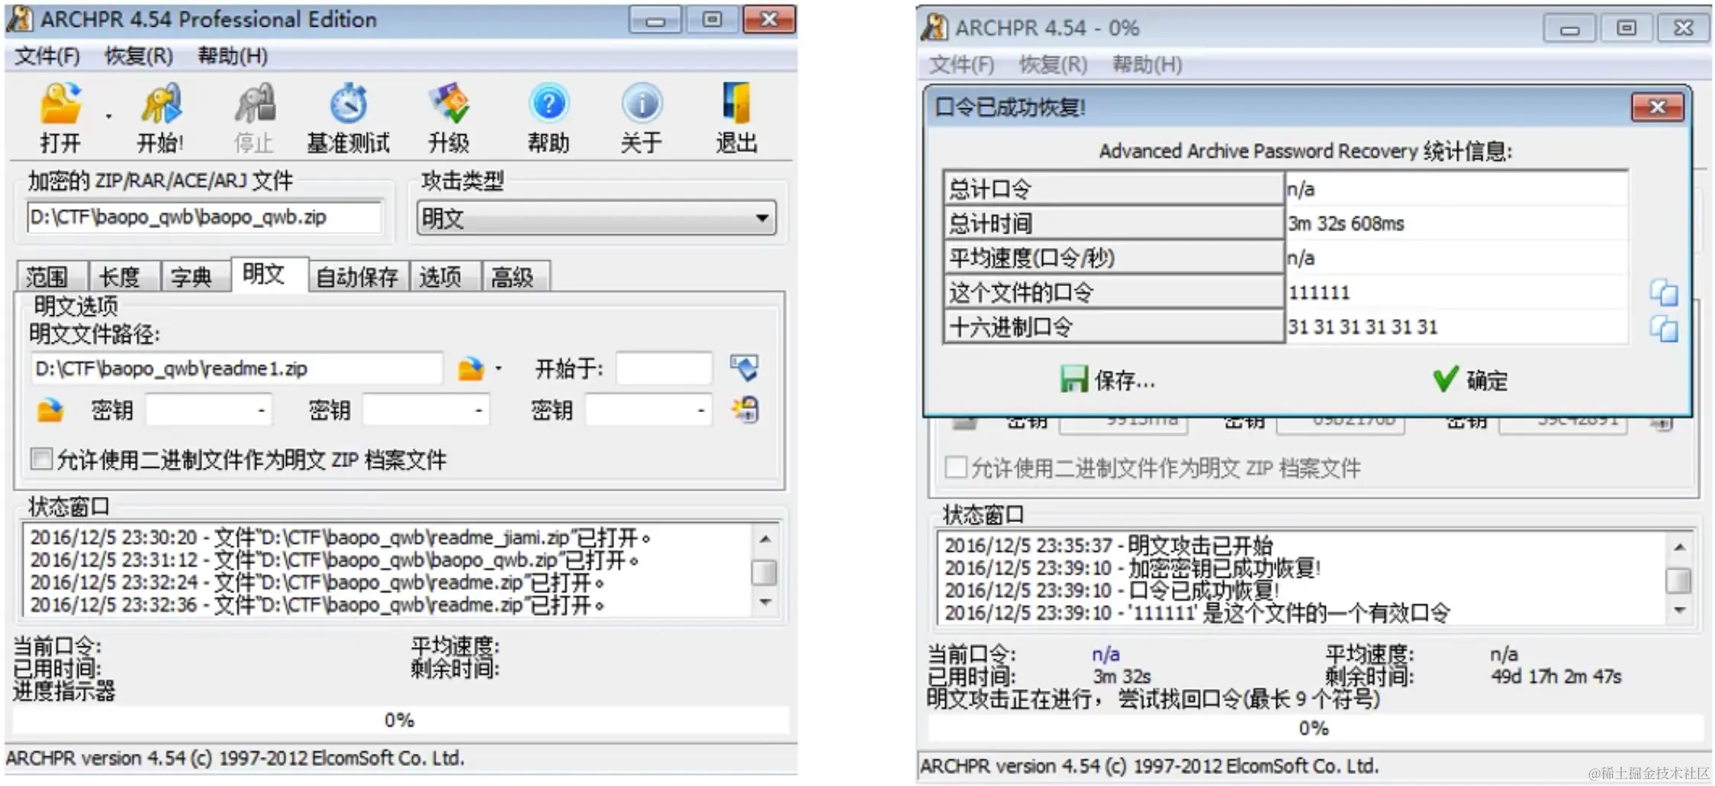Image resolution: width=1715 pixels, height=786 pixels.
Task: Start recovery with the 开始! icon
Action: tap(161, 105)
